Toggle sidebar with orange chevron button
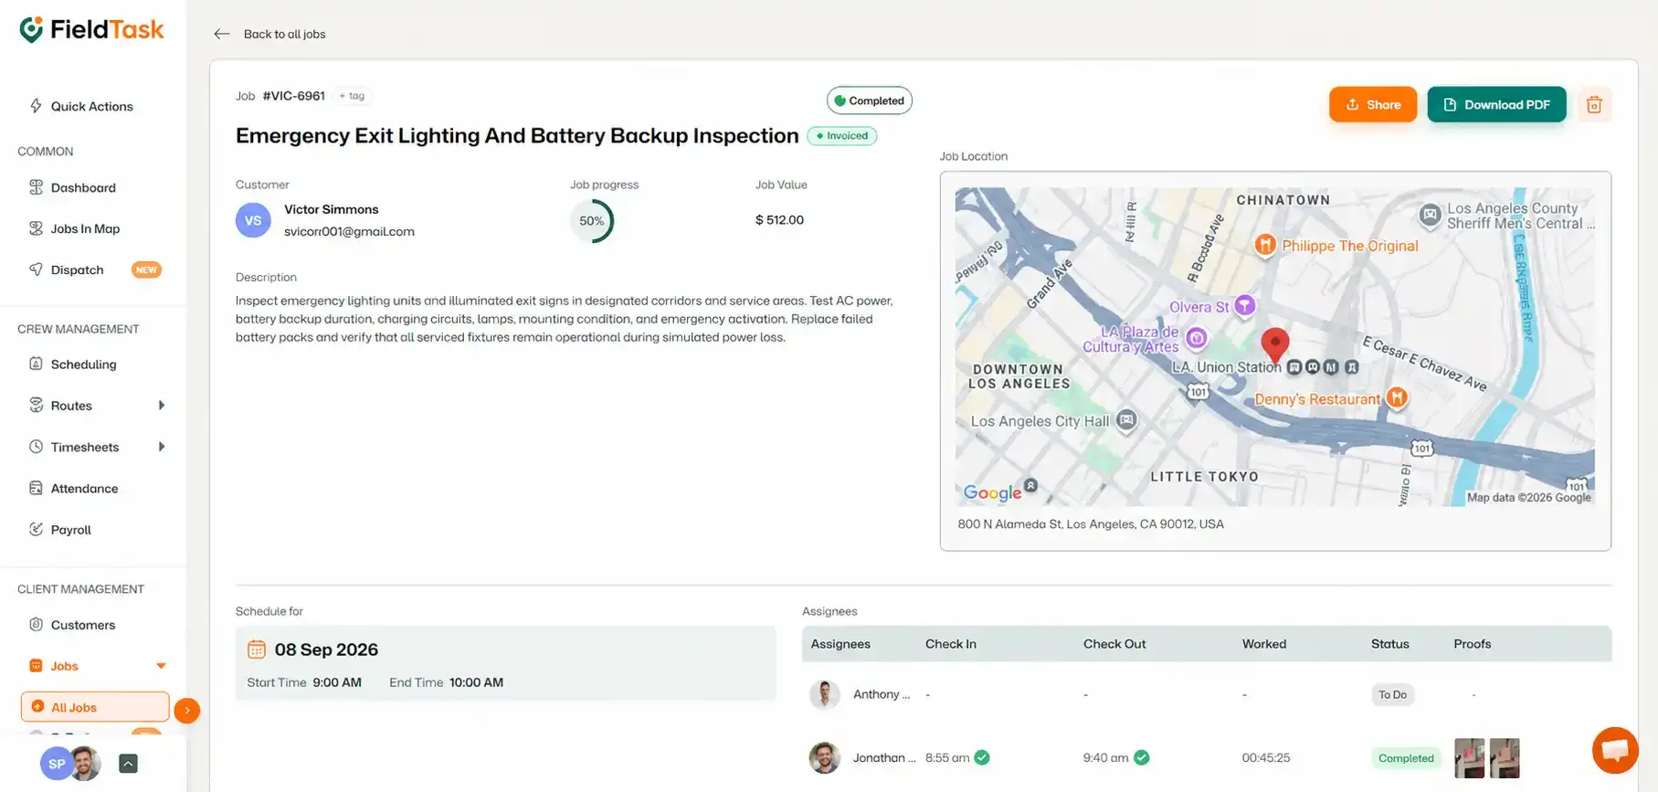 point(187,710)
